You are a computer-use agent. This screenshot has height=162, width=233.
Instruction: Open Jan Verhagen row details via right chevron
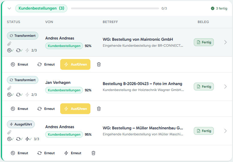click(226, 87)
